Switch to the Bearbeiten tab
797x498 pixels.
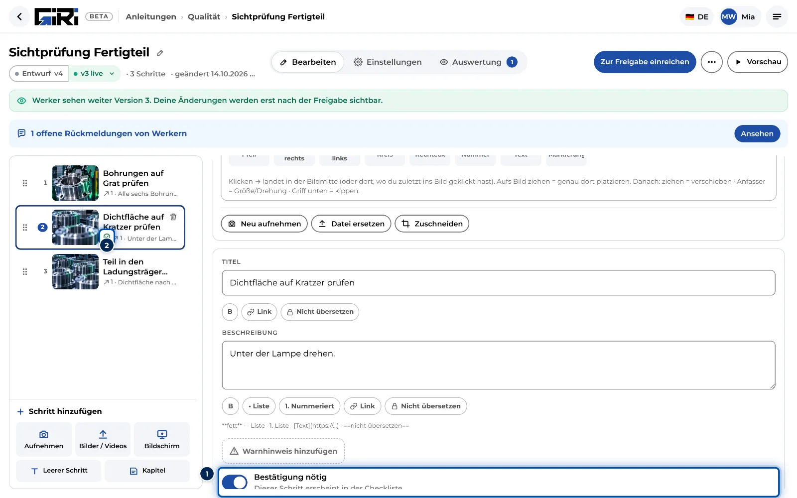(x=308, y=62)
